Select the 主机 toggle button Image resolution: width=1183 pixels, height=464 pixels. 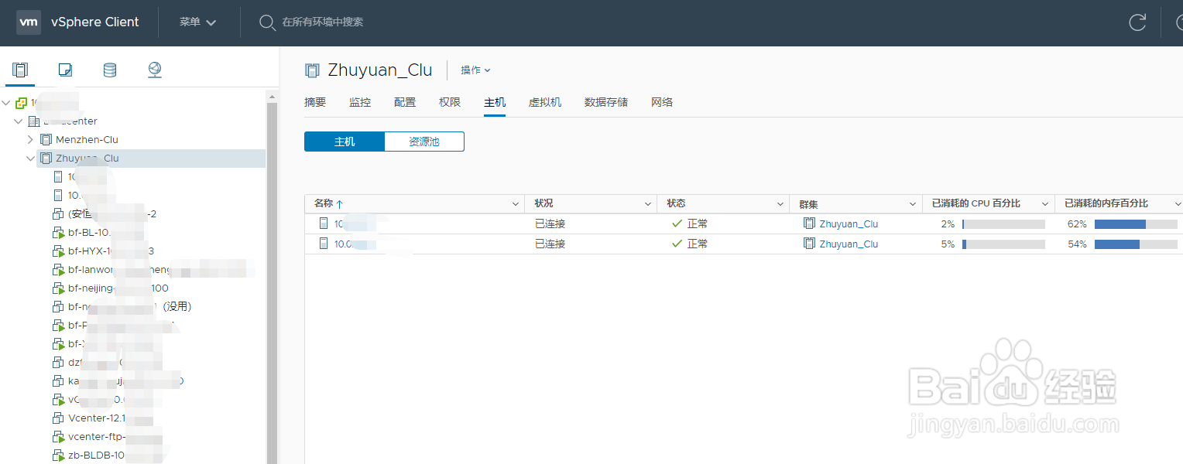click(x=345, y=142)
